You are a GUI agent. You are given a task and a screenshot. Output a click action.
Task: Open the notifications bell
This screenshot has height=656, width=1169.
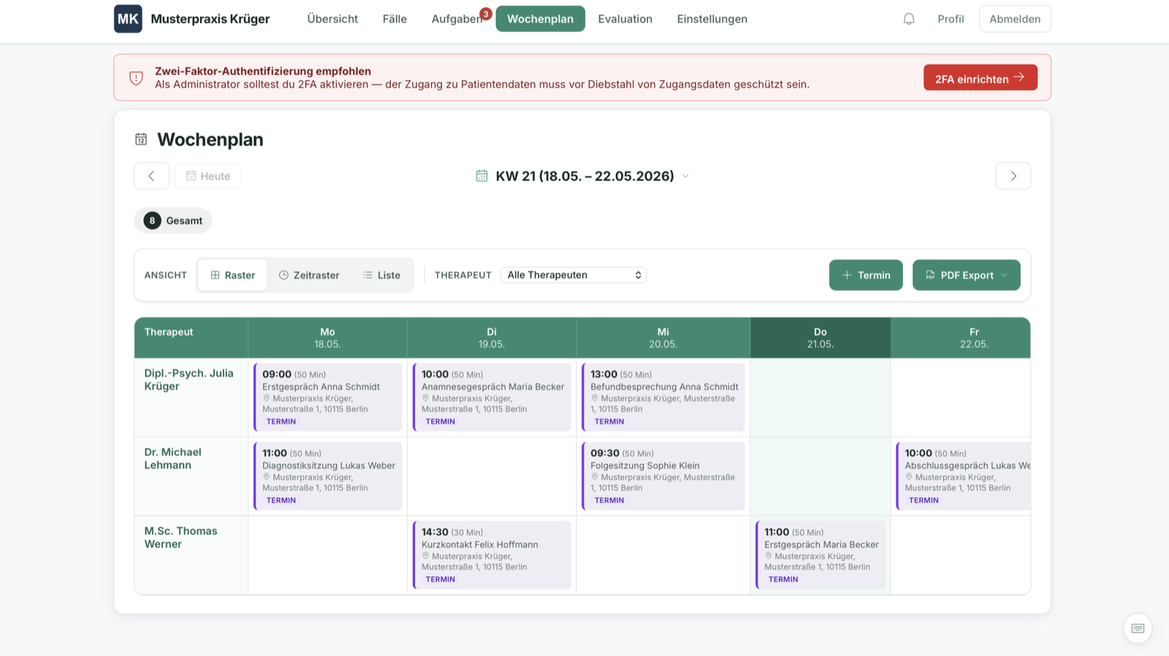pos(909,19)
